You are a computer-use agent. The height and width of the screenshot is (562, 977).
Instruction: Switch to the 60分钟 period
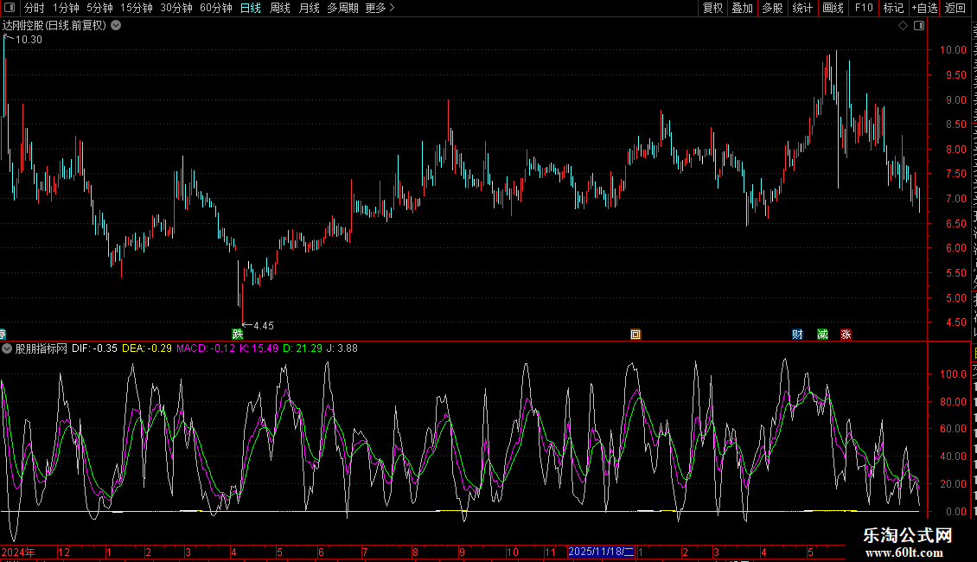pos(216,8)
